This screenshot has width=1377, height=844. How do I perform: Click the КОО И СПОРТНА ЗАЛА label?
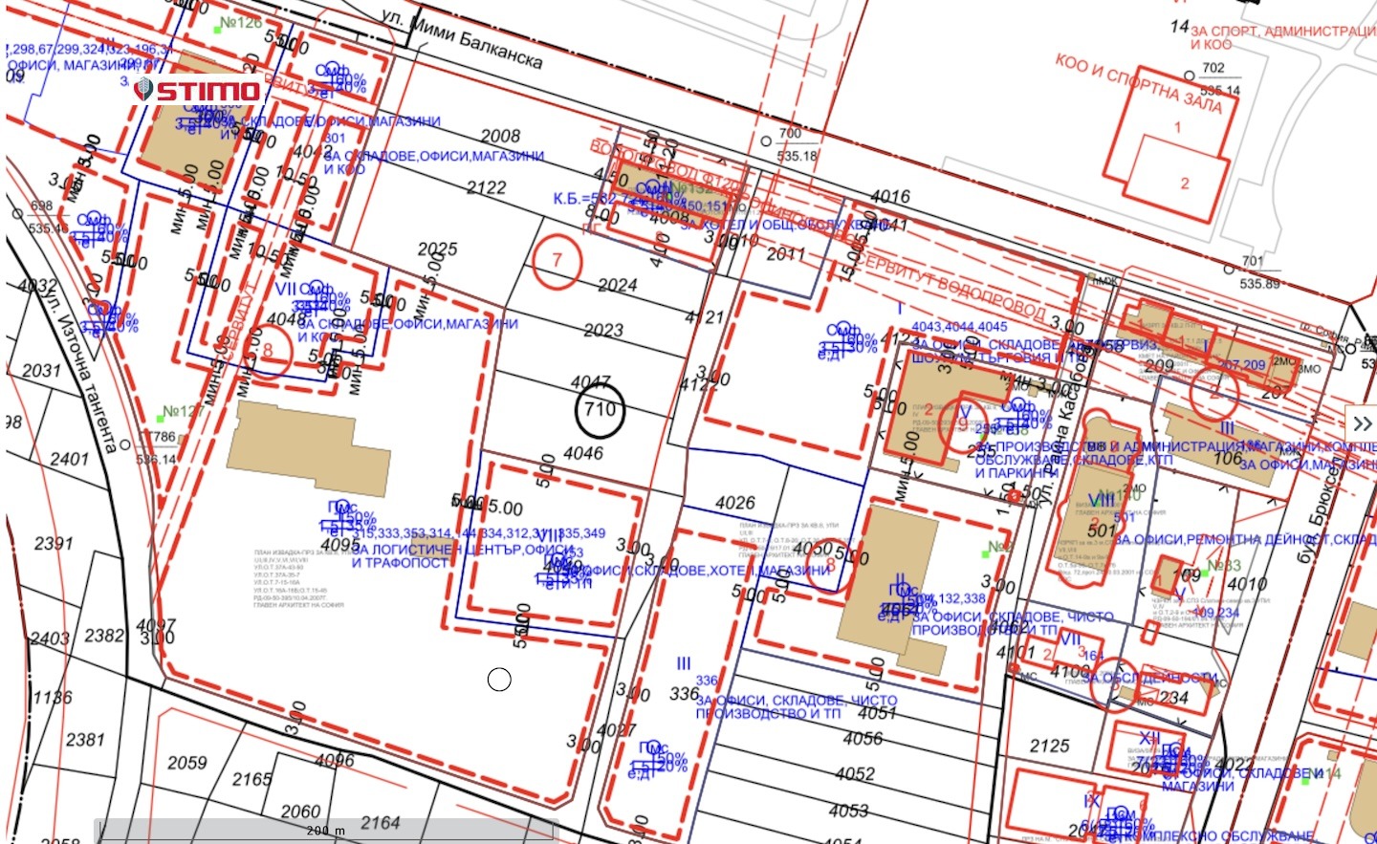coord(1138,83)
